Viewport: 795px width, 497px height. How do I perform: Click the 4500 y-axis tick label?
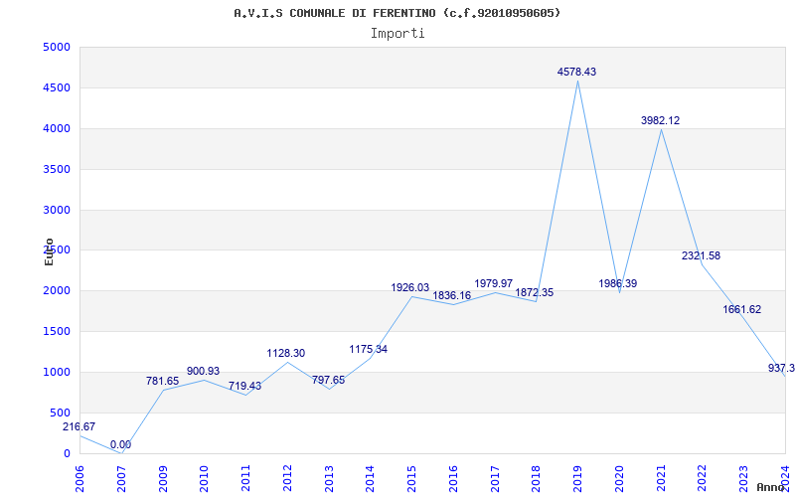tap(57, 88)
